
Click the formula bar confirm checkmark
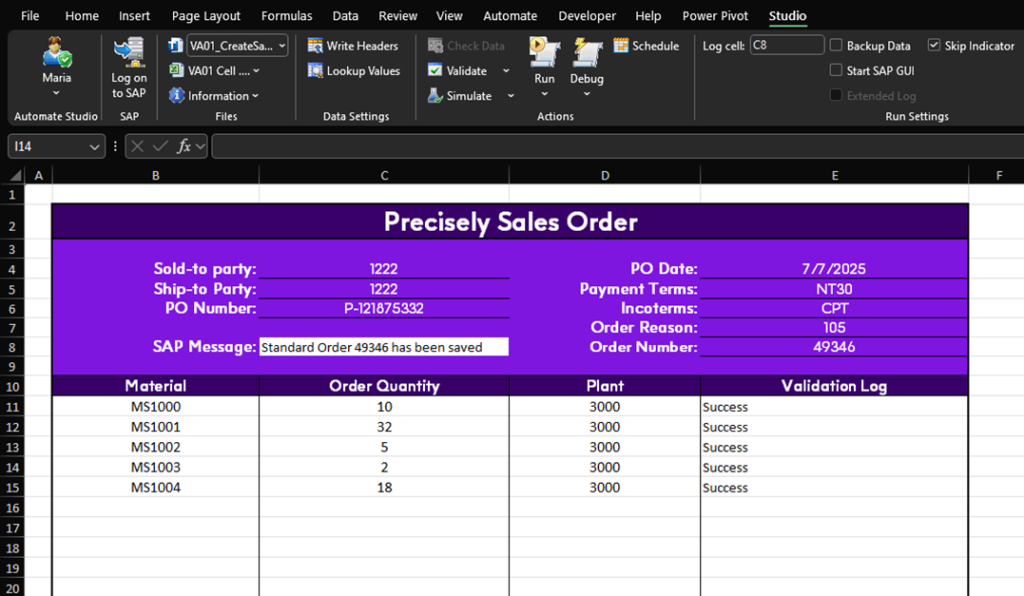click(x=160, y=146)
